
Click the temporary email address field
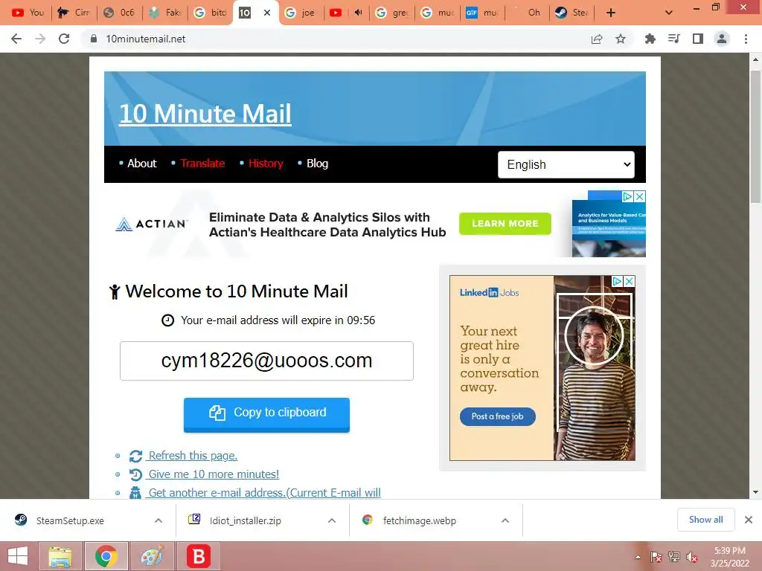[x=267, y=361]
